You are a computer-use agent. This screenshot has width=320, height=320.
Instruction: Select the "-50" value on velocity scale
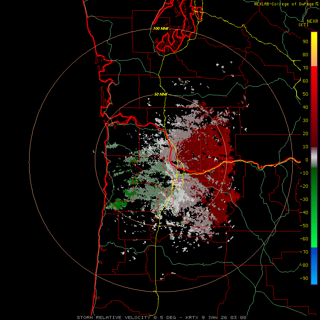(304, 226)
